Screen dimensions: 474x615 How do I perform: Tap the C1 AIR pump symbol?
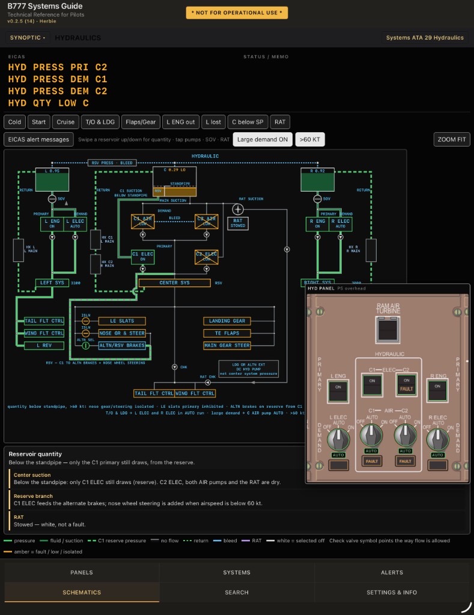tap(143, 221)
